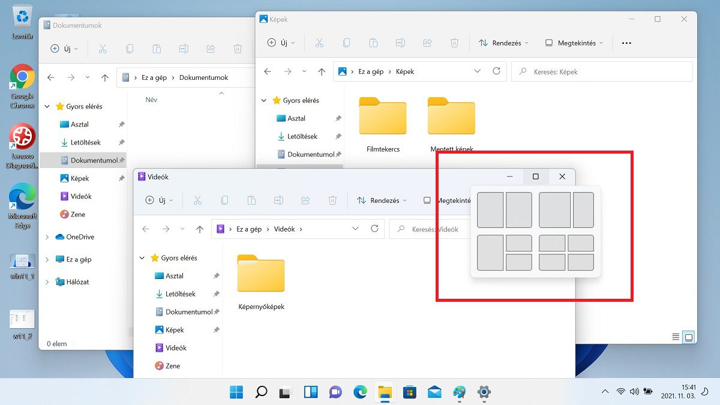Open the Search icon on taskbar
720x405 pixels.
pyautogui.click(x=261, y=392)
